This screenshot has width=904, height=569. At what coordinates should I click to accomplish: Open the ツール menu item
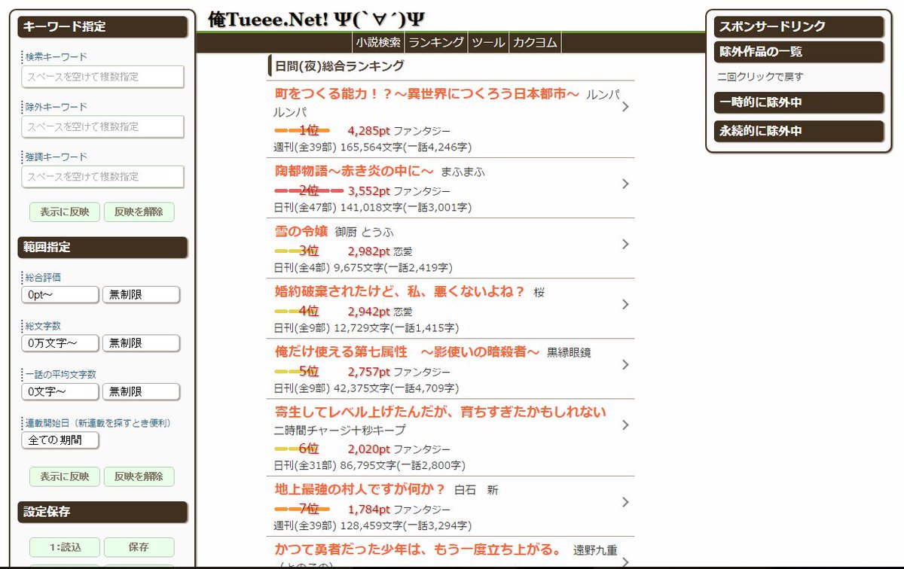click(x=488, y=42)
